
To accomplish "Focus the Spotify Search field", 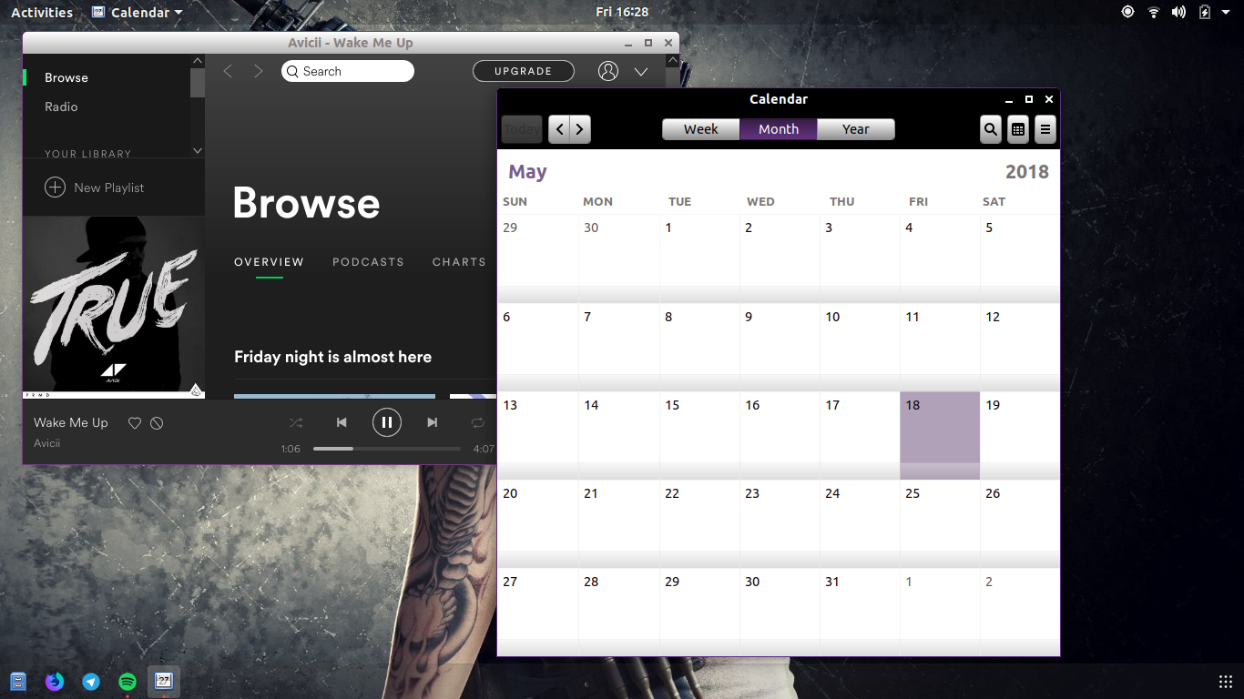I will [x=348, y=71].
